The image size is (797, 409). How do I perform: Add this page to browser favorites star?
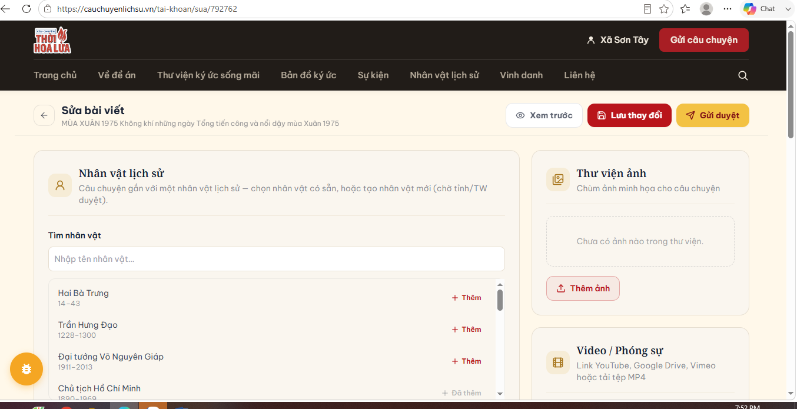[664, 9]
